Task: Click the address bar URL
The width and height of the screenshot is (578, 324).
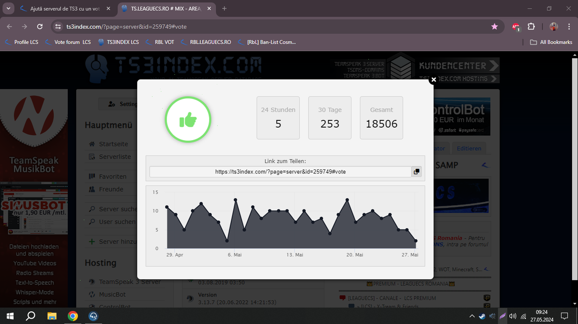Action: point(126,27)
